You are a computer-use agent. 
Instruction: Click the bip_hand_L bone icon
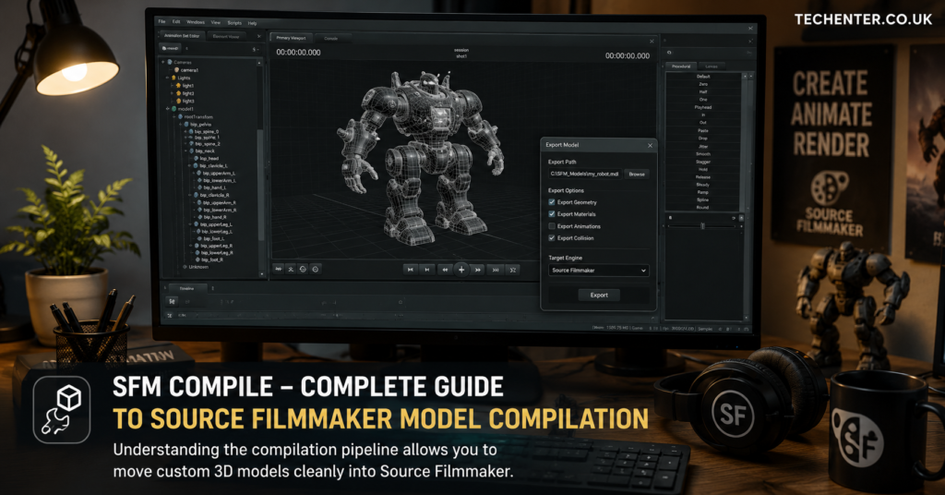click(199, 187)
